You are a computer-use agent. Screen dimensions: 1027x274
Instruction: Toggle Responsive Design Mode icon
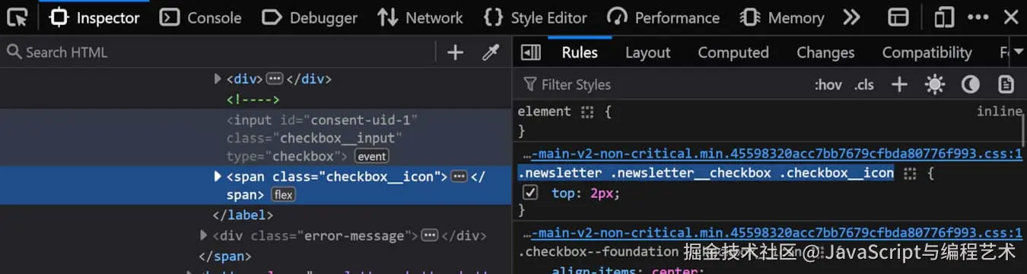point(944,18)
